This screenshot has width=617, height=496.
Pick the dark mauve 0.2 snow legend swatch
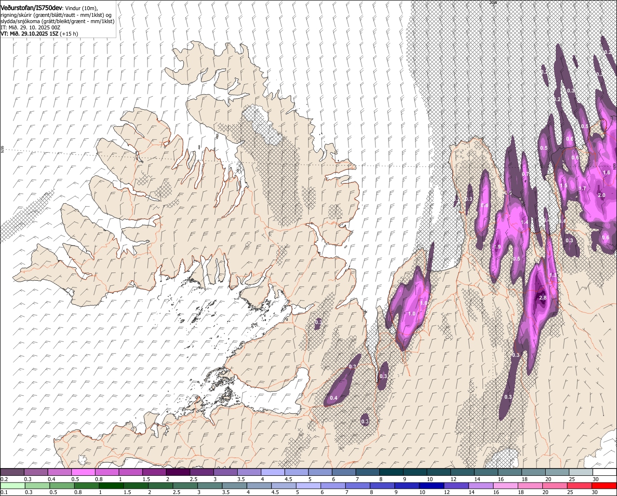(12, 472)
